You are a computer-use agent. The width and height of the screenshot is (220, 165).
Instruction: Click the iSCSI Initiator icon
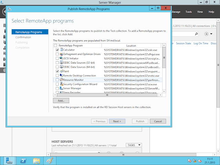[61, 58]
